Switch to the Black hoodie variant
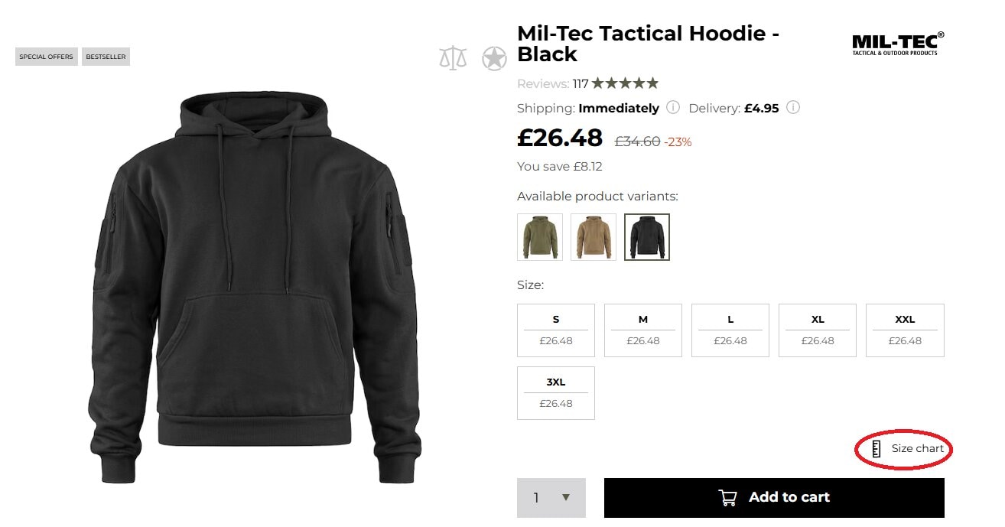 pos(646,236)
